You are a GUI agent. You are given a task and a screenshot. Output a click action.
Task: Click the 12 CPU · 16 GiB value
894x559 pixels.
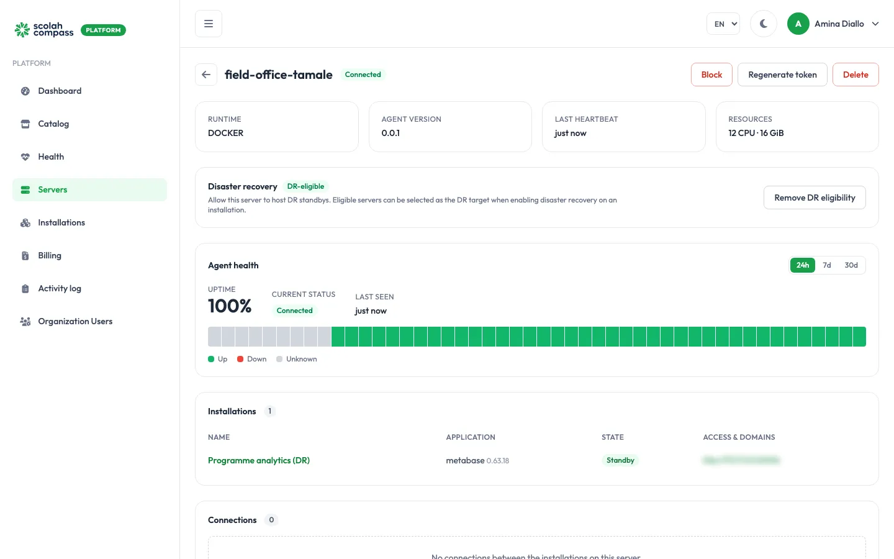(756, 133)
